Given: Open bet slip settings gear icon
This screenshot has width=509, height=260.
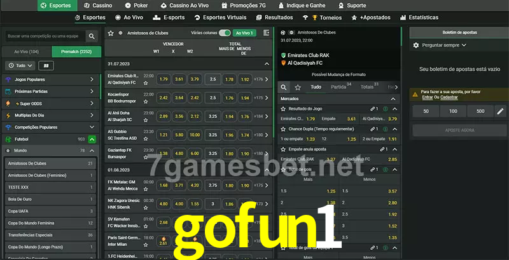Looking at the screenshot, I should (x=416, y=45).
